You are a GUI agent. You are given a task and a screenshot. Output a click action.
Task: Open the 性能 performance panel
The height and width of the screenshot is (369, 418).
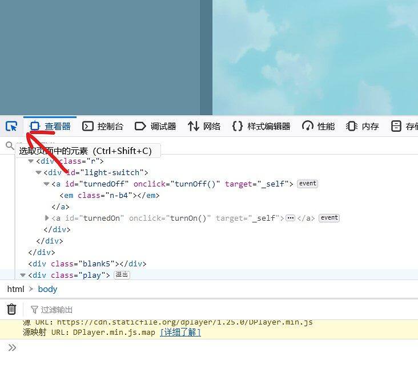coord(319,126)
